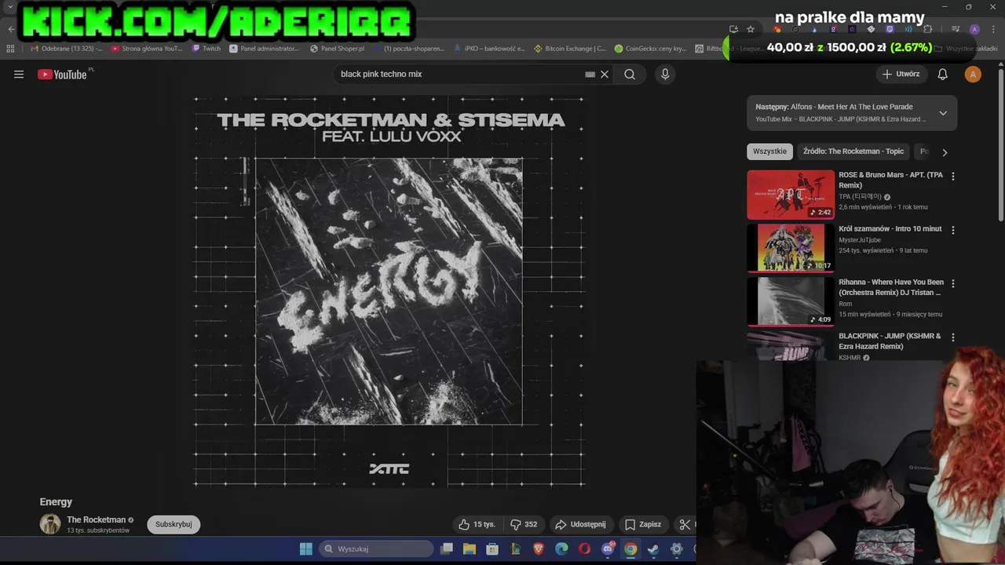Screen dimensions: 1005x565
Task: Open the Odebrane Gmail bookmark
Action: point(67,49)
